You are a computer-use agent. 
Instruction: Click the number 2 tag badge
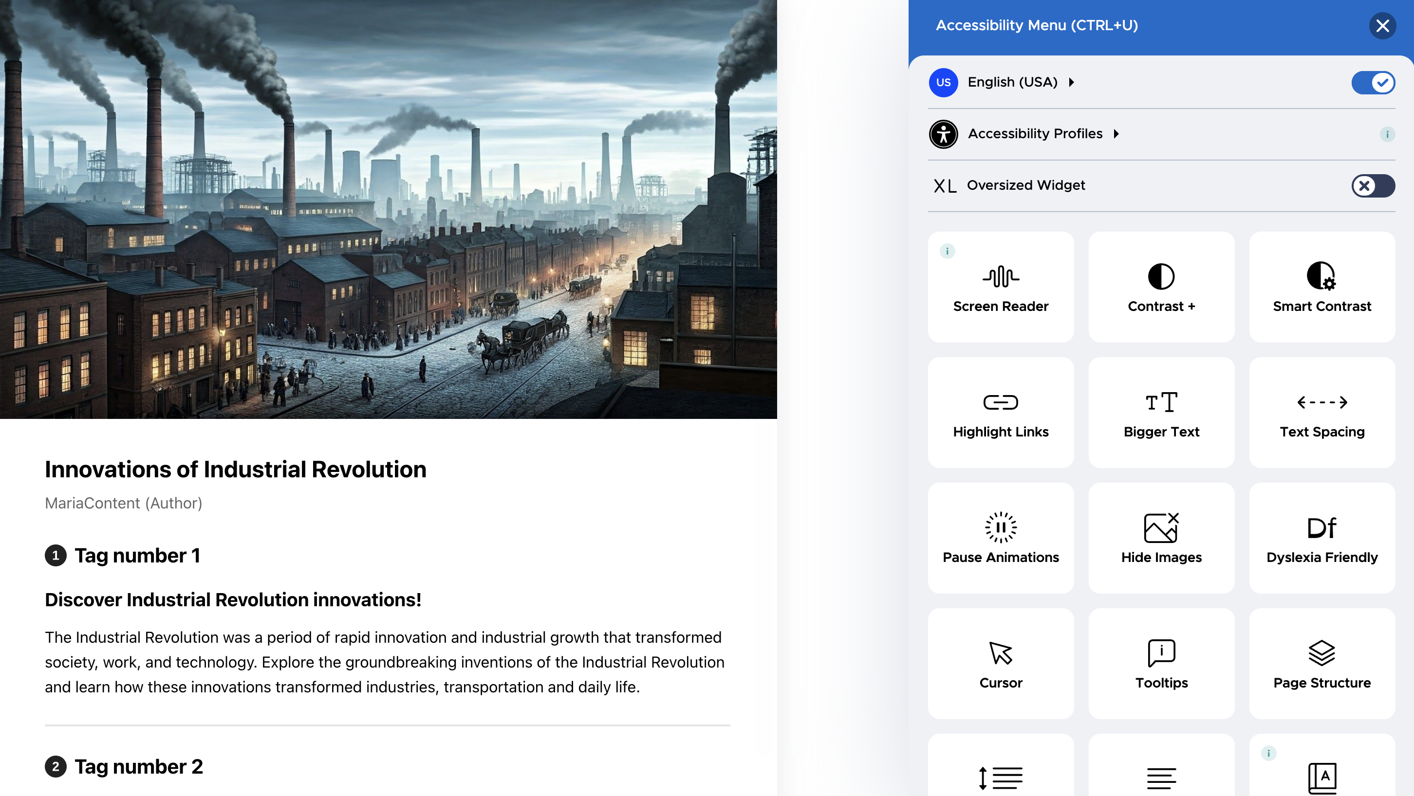[56, 766]
